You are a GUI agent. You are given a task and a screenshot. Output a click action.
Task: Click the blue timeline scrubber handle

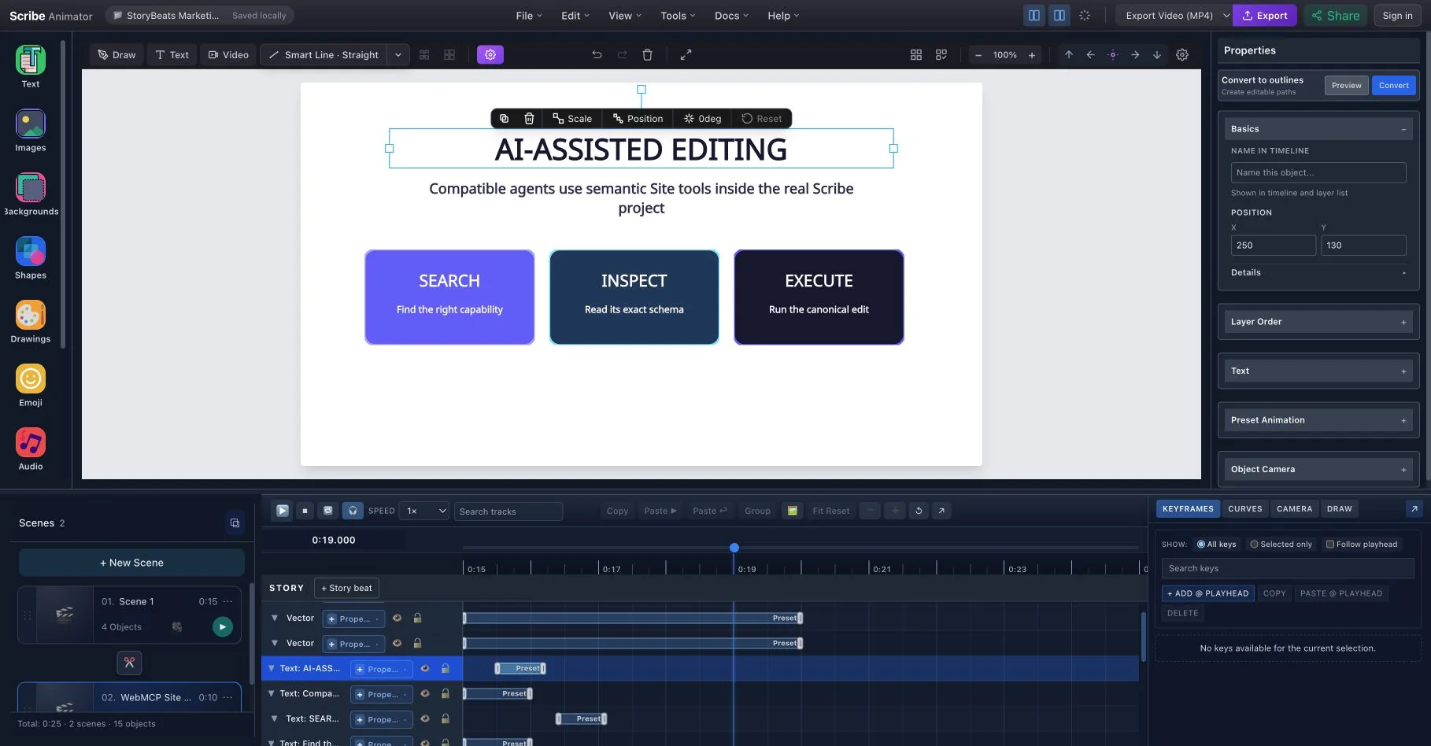734,548
